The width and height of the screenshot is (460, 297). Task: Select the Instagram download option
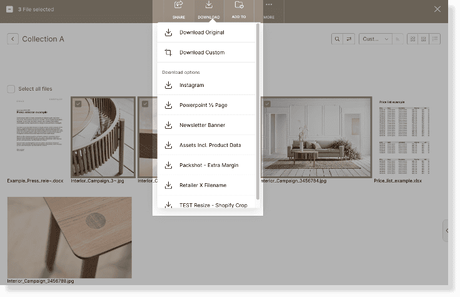[x=206, y=85]
